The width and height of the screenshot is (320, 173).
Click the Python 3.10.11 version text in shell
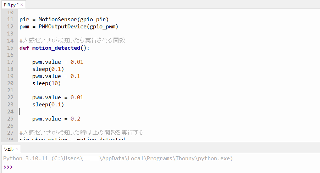click(x=26, y=158)
